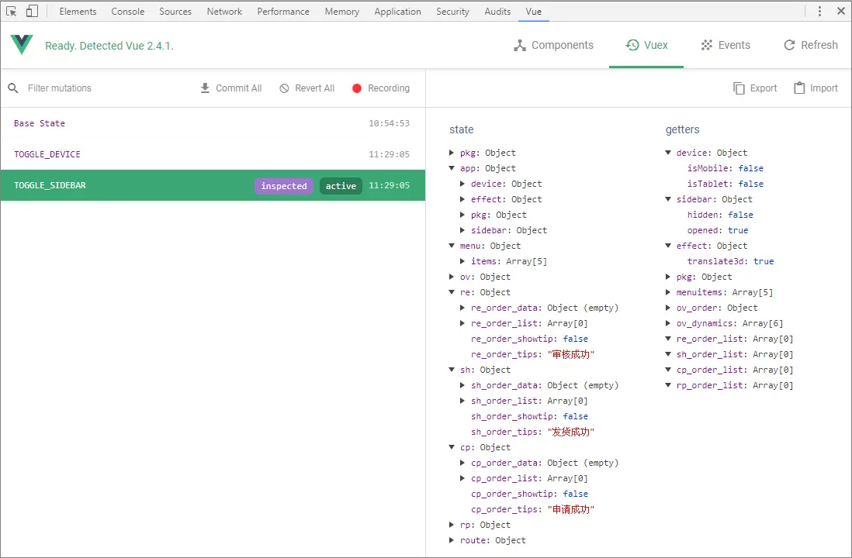Expand getters menuitems Array[5]

[668, 292]
